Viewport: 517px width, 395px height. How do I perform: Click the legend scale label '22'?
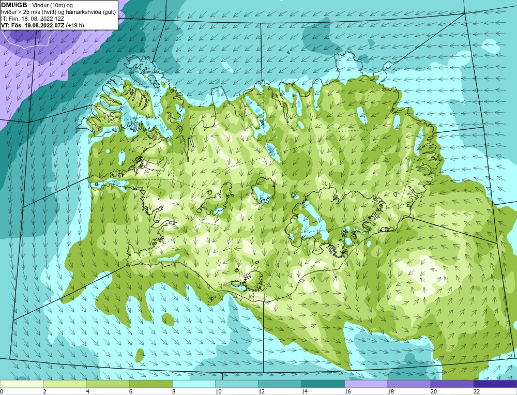pos(477,391)
